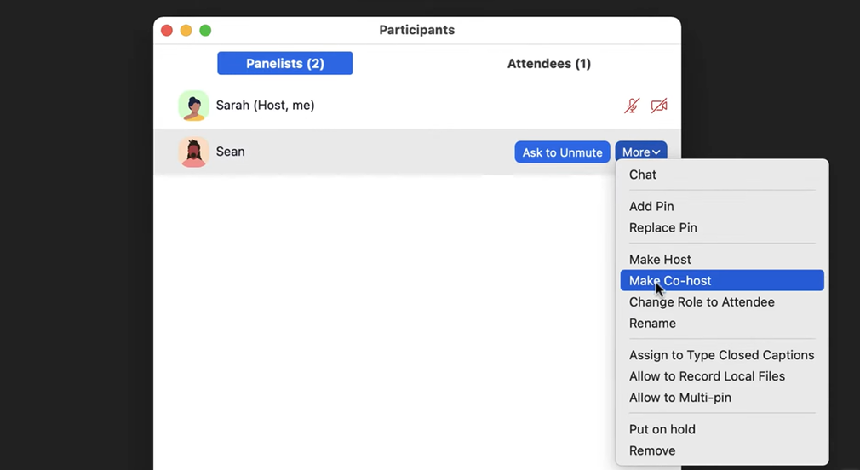Viewport: 860px width, 470px height.
Task: Select Put on hold for Sean
Action: point(662,429)
